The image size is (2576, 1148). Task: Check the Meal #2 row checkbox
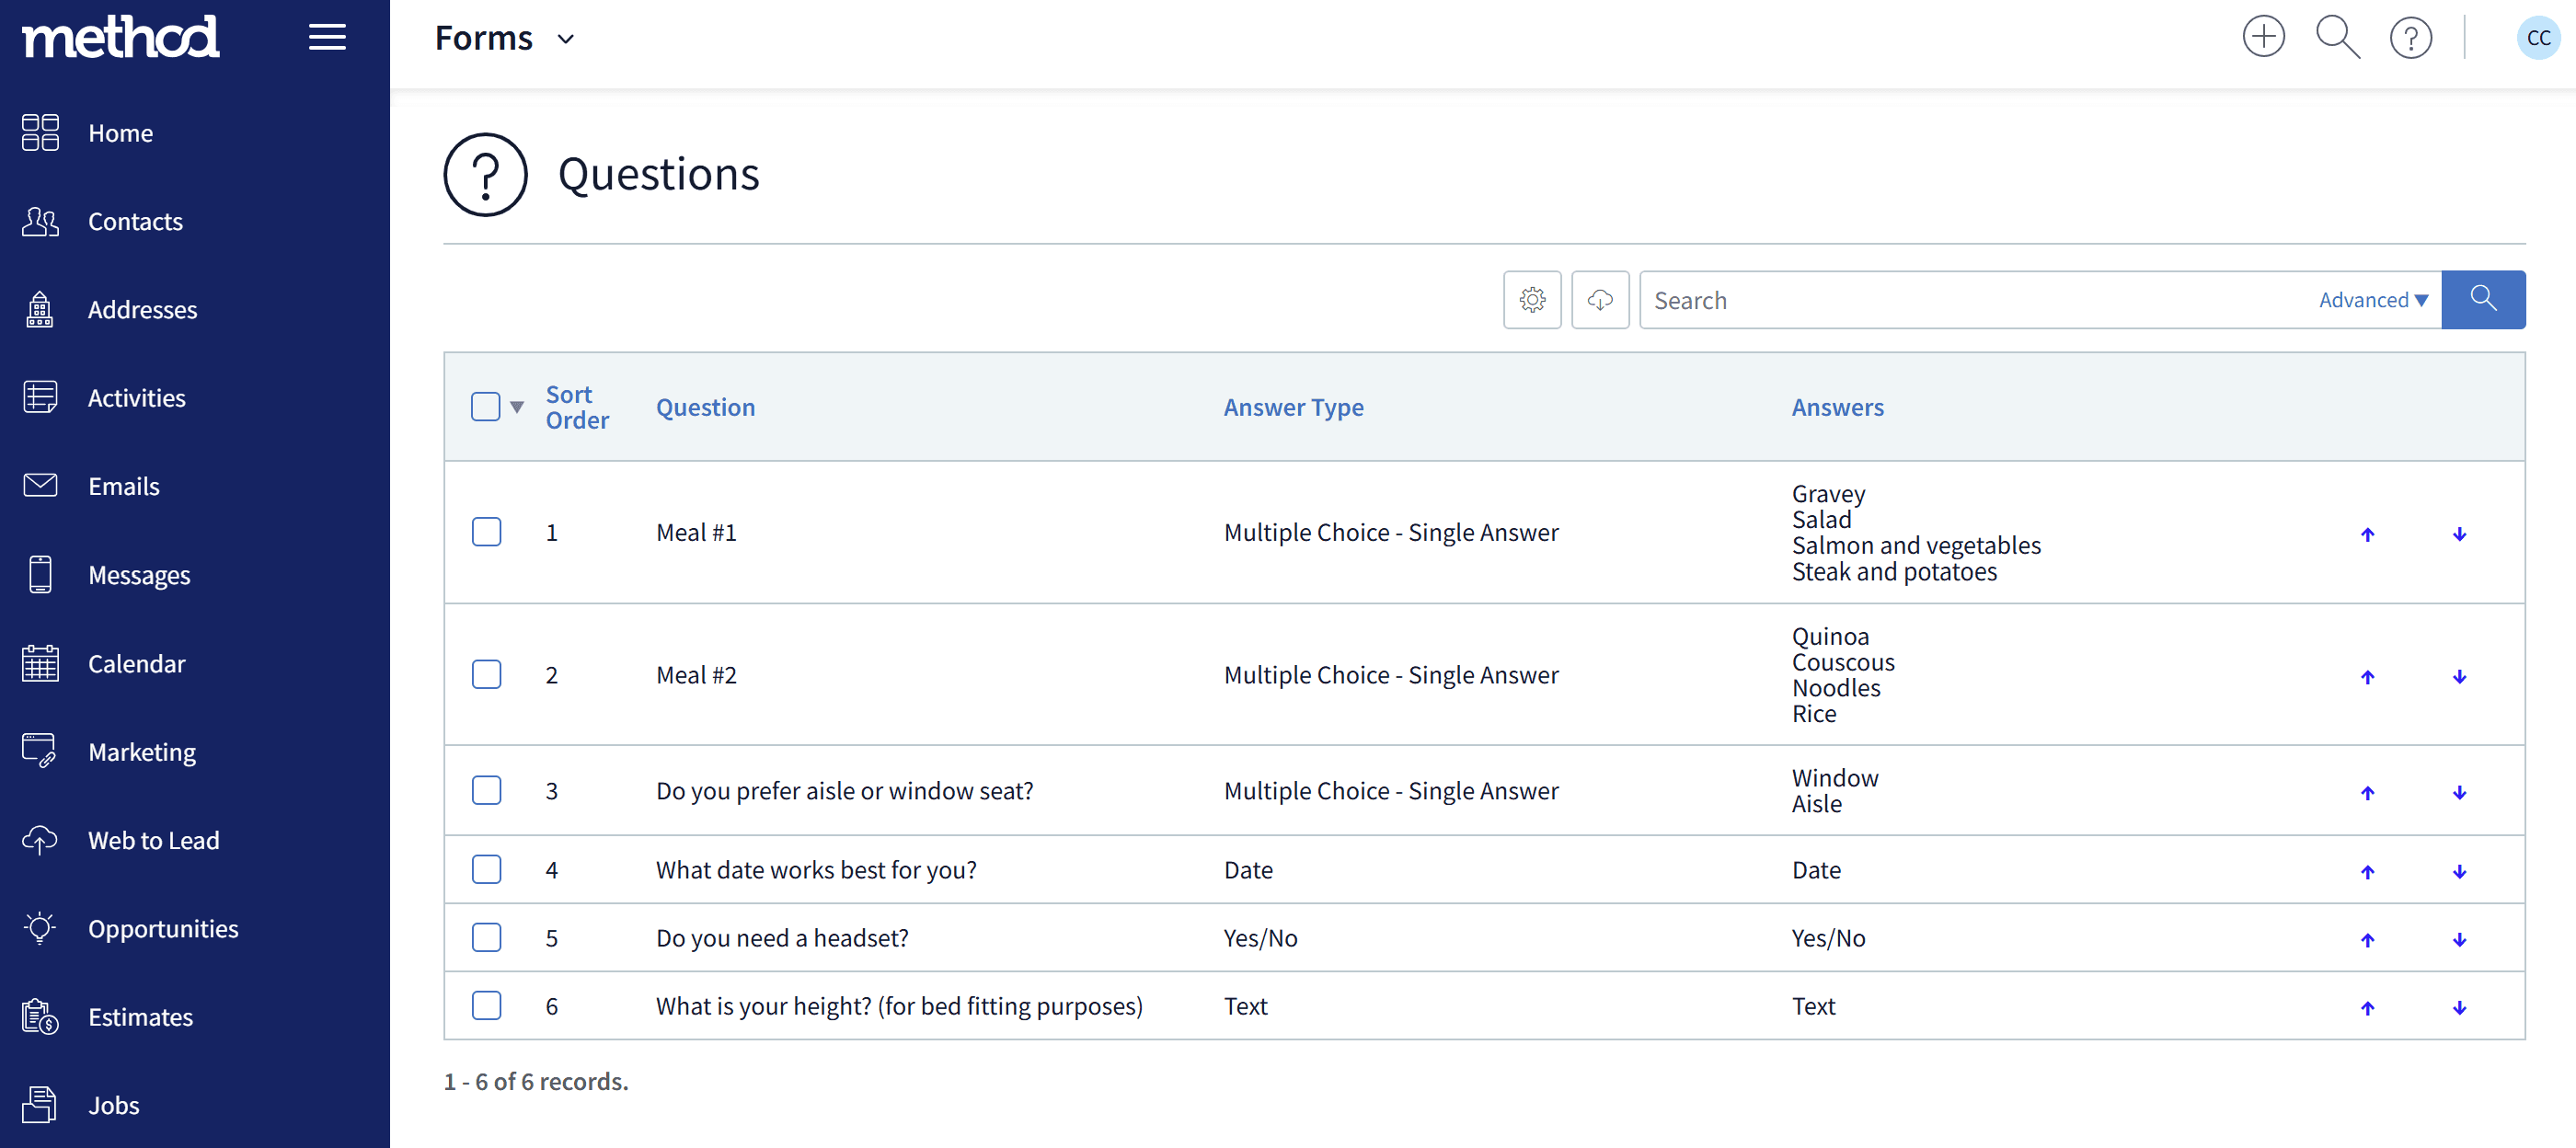click(486, 675)
